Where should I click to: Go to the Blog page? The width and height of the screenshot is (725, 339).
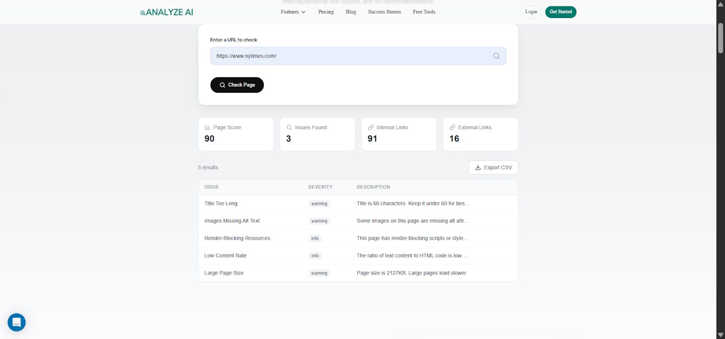click(351, 12)
